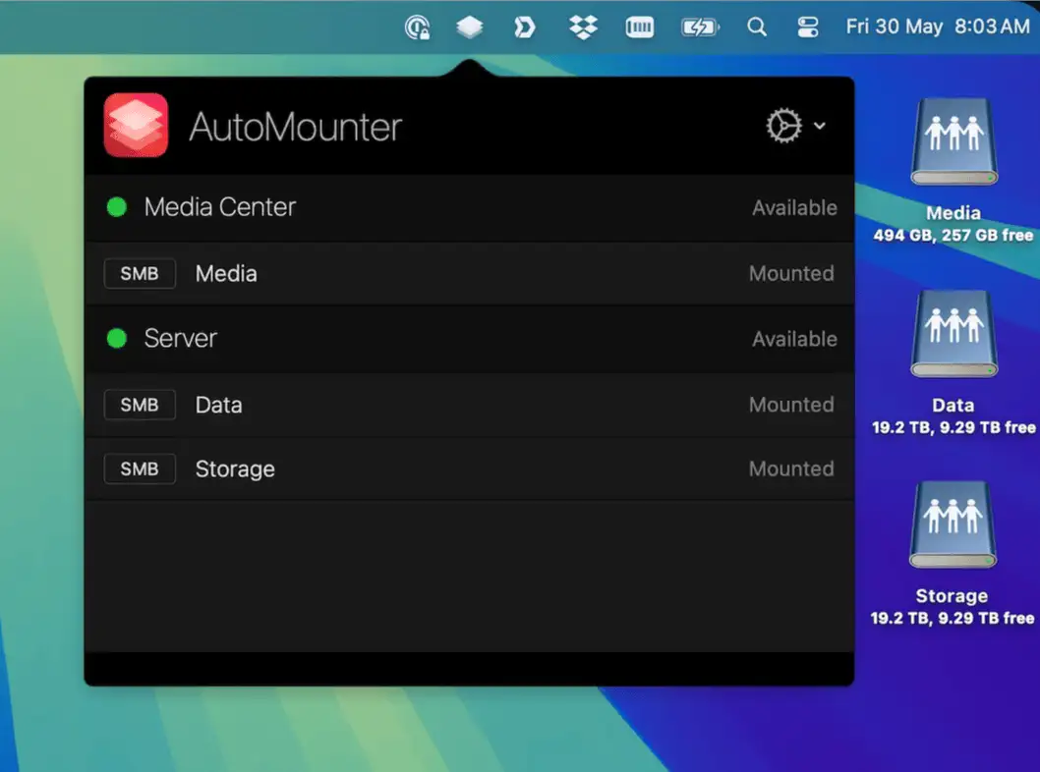Open the Dropbox menu bar icon
The width and height of the screenshot is (1040, 772).
[584, 28]
